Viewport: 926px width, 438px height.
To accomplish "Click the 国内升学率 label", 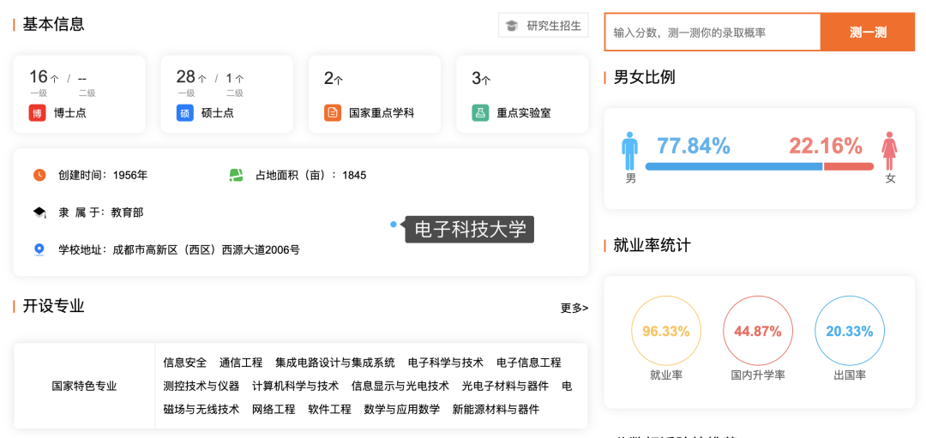I will pyautogui.click(x=758, y=375).
